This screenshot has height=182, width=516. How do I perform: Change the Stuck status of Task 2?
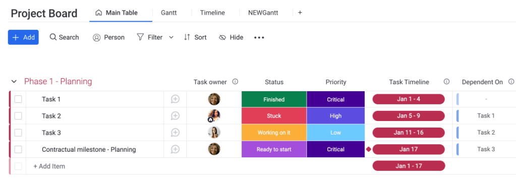[274, 116]
